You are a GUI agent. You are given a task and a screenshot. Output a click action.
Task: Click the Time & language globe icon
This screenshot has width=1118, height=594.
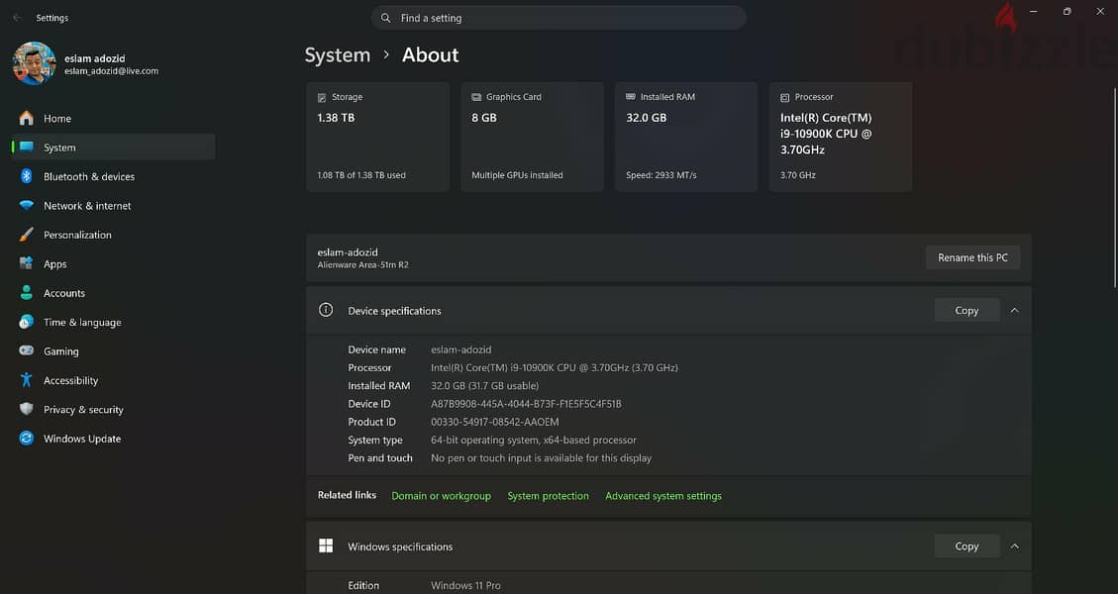click(x=27, y=322)
